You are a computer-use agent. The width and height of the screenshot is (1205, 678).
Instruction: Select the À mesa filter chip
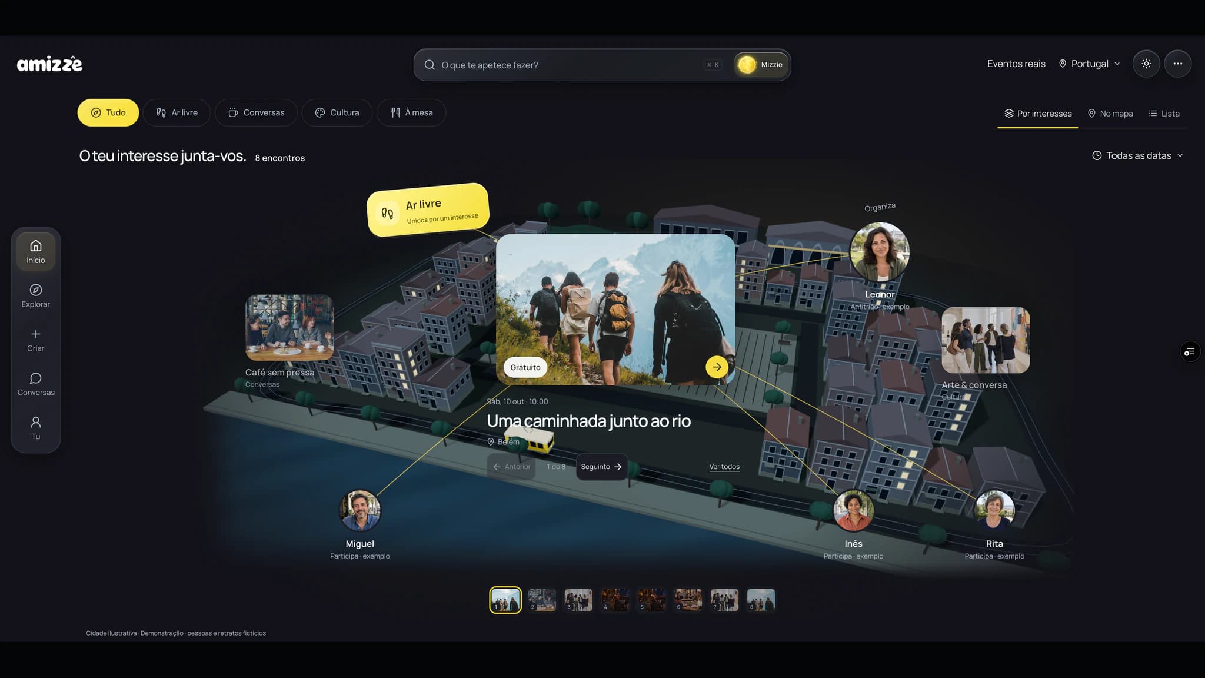tap(411, 112)
